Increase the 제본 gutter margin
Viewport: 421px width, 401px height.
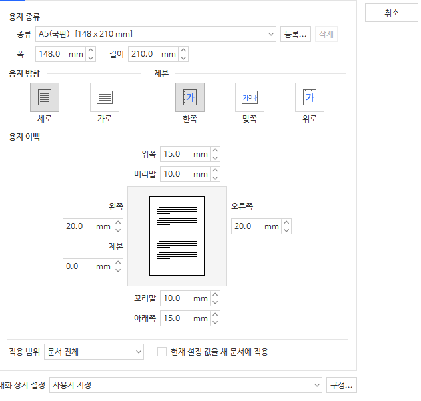118,262
